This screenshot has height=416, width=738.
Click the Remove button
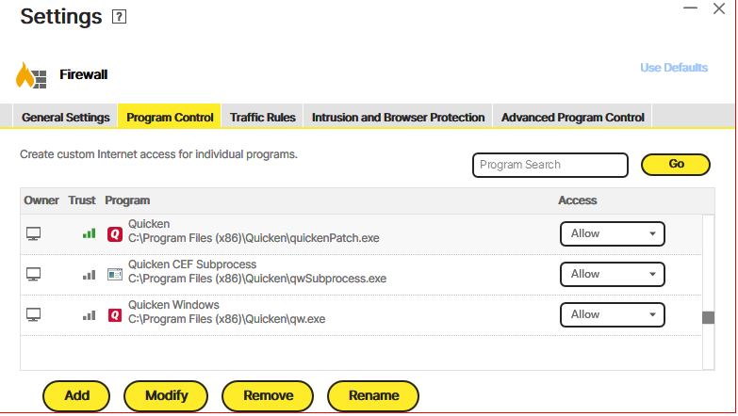268,396
